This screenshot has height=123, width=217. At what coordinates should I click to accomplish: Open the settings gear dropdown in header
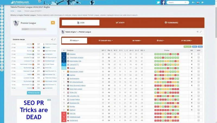coord(193,2)
